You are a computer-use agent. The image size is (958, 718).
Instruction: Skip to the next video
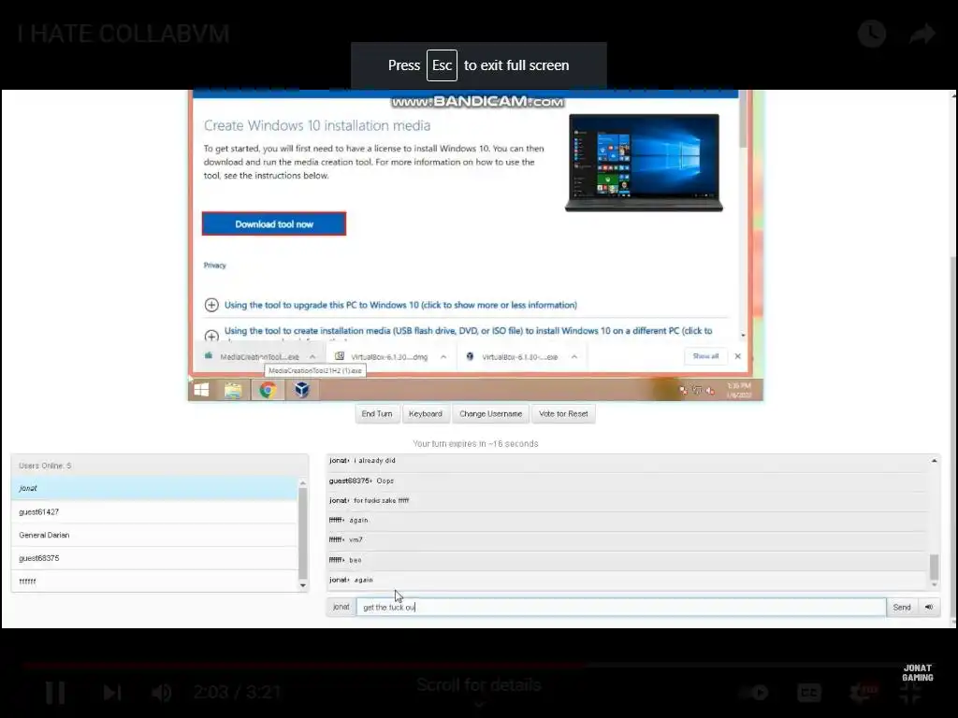pyautogui.click(x=112, y=693)
